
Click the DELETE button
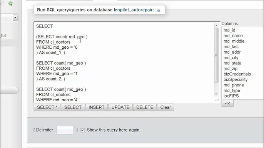coord(145,107)
